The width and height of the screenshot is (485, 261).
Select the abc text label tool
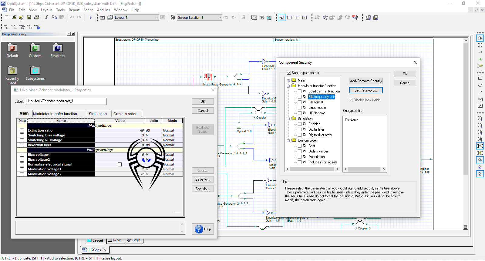pos(480,99)
